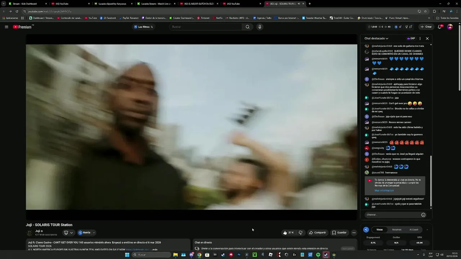Viewport: 461px width, 259px height.
Task: Open the account avatar menu
Action: point(450,27)
